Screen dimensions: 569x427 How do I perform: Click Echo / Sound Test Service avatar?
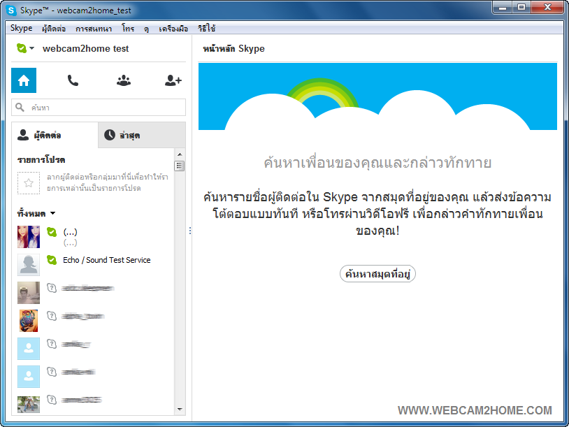pyautogui.click(x=29, y=264)
